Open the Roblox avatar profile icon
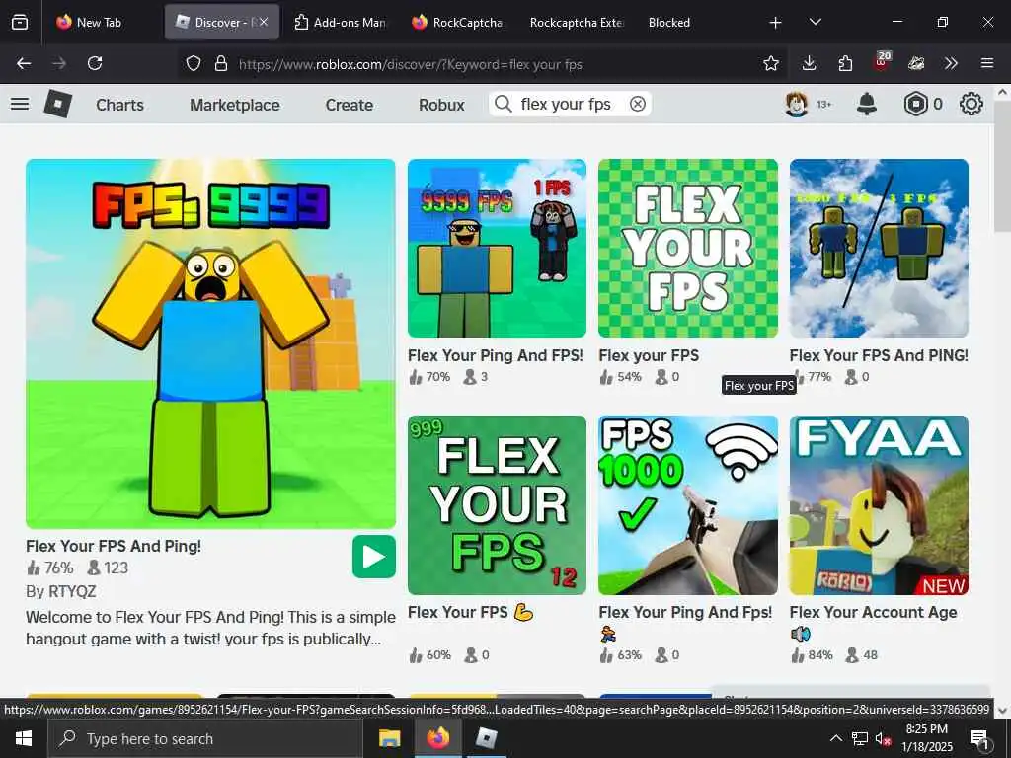Viewport: 1011px width, 758px height. tap(797, 104)
